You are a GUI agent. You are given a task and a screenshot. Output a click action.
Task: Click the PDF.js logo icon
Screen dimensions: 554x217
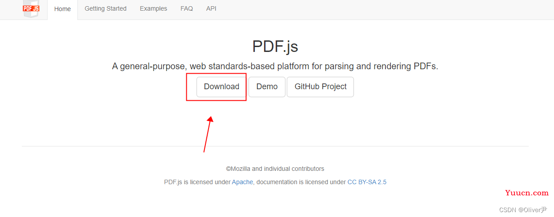31,8
